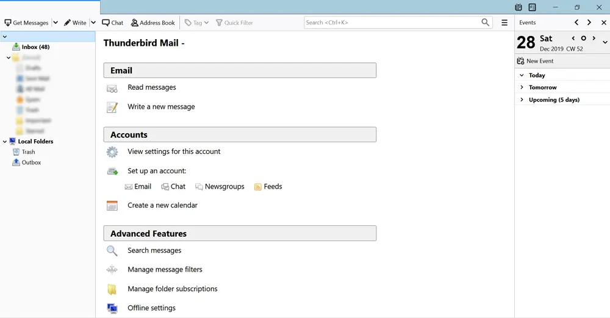Expand the Tomorrow events section

[522, 87]
